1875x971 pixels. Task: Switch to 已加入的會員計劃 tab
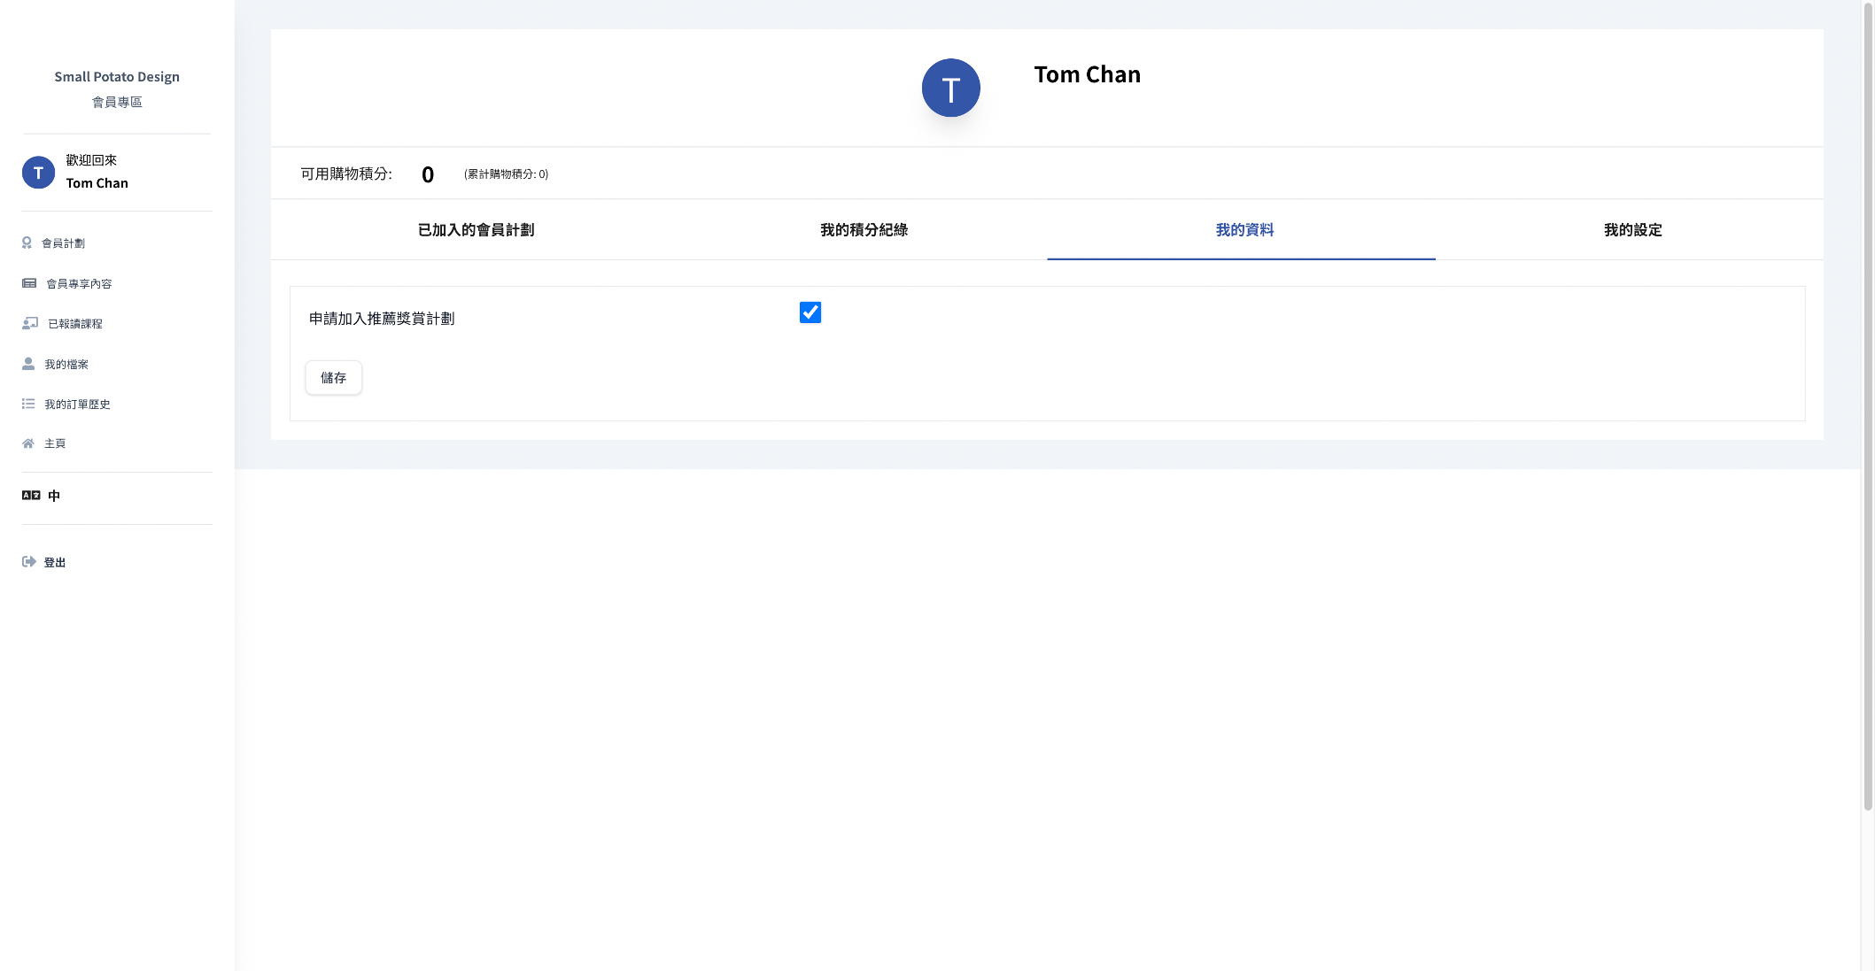click(476, 230)
